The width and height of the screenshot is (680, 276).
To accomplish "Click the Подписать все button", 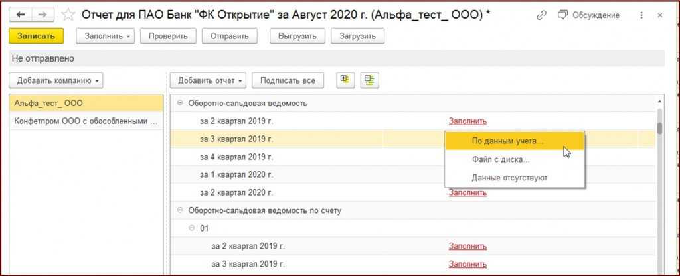I will coord(288,80).
